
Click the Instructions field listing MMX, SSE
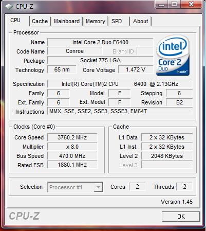(x=120, y=112)
